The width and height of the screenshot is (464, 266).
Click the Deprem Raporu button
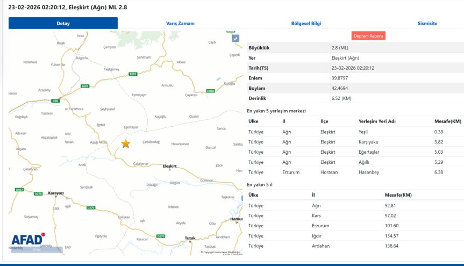(368, 36)
